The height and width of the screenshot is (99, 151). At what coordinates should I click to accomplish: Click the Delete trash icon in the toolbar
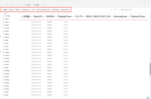(21, 5)
